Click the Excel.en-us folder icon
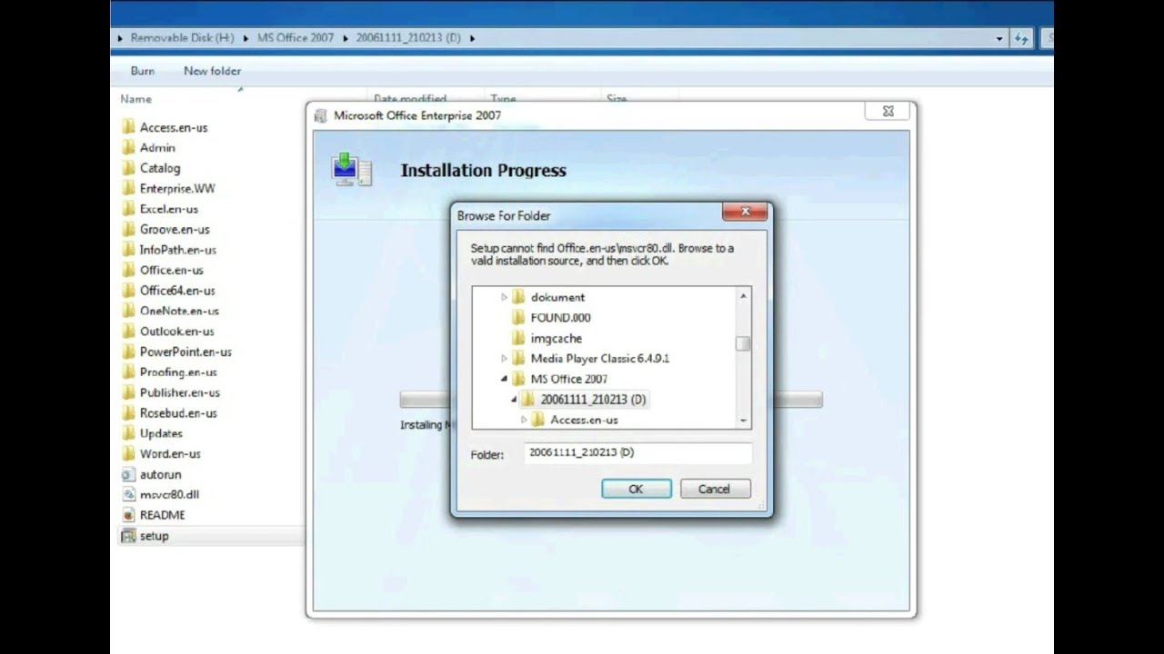This screenshot has height=654, width=1164. tap(128, 209)
